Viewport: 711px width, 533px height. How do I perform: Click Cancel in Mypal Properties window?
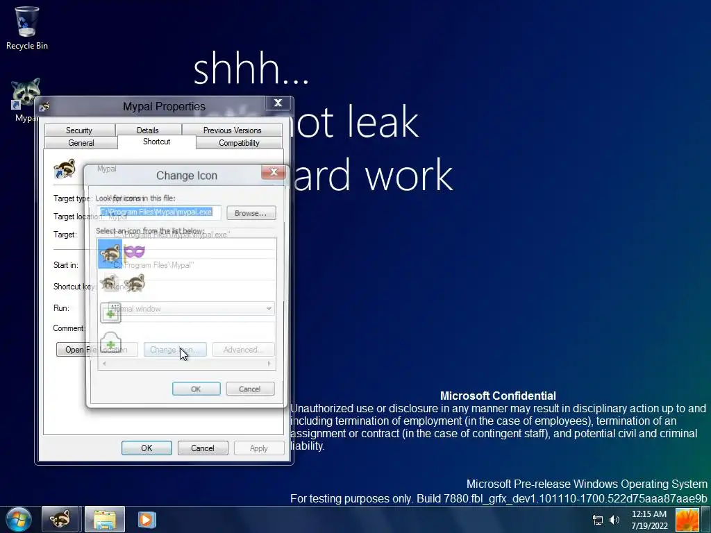pyautogui.click(x=203, y=448)
